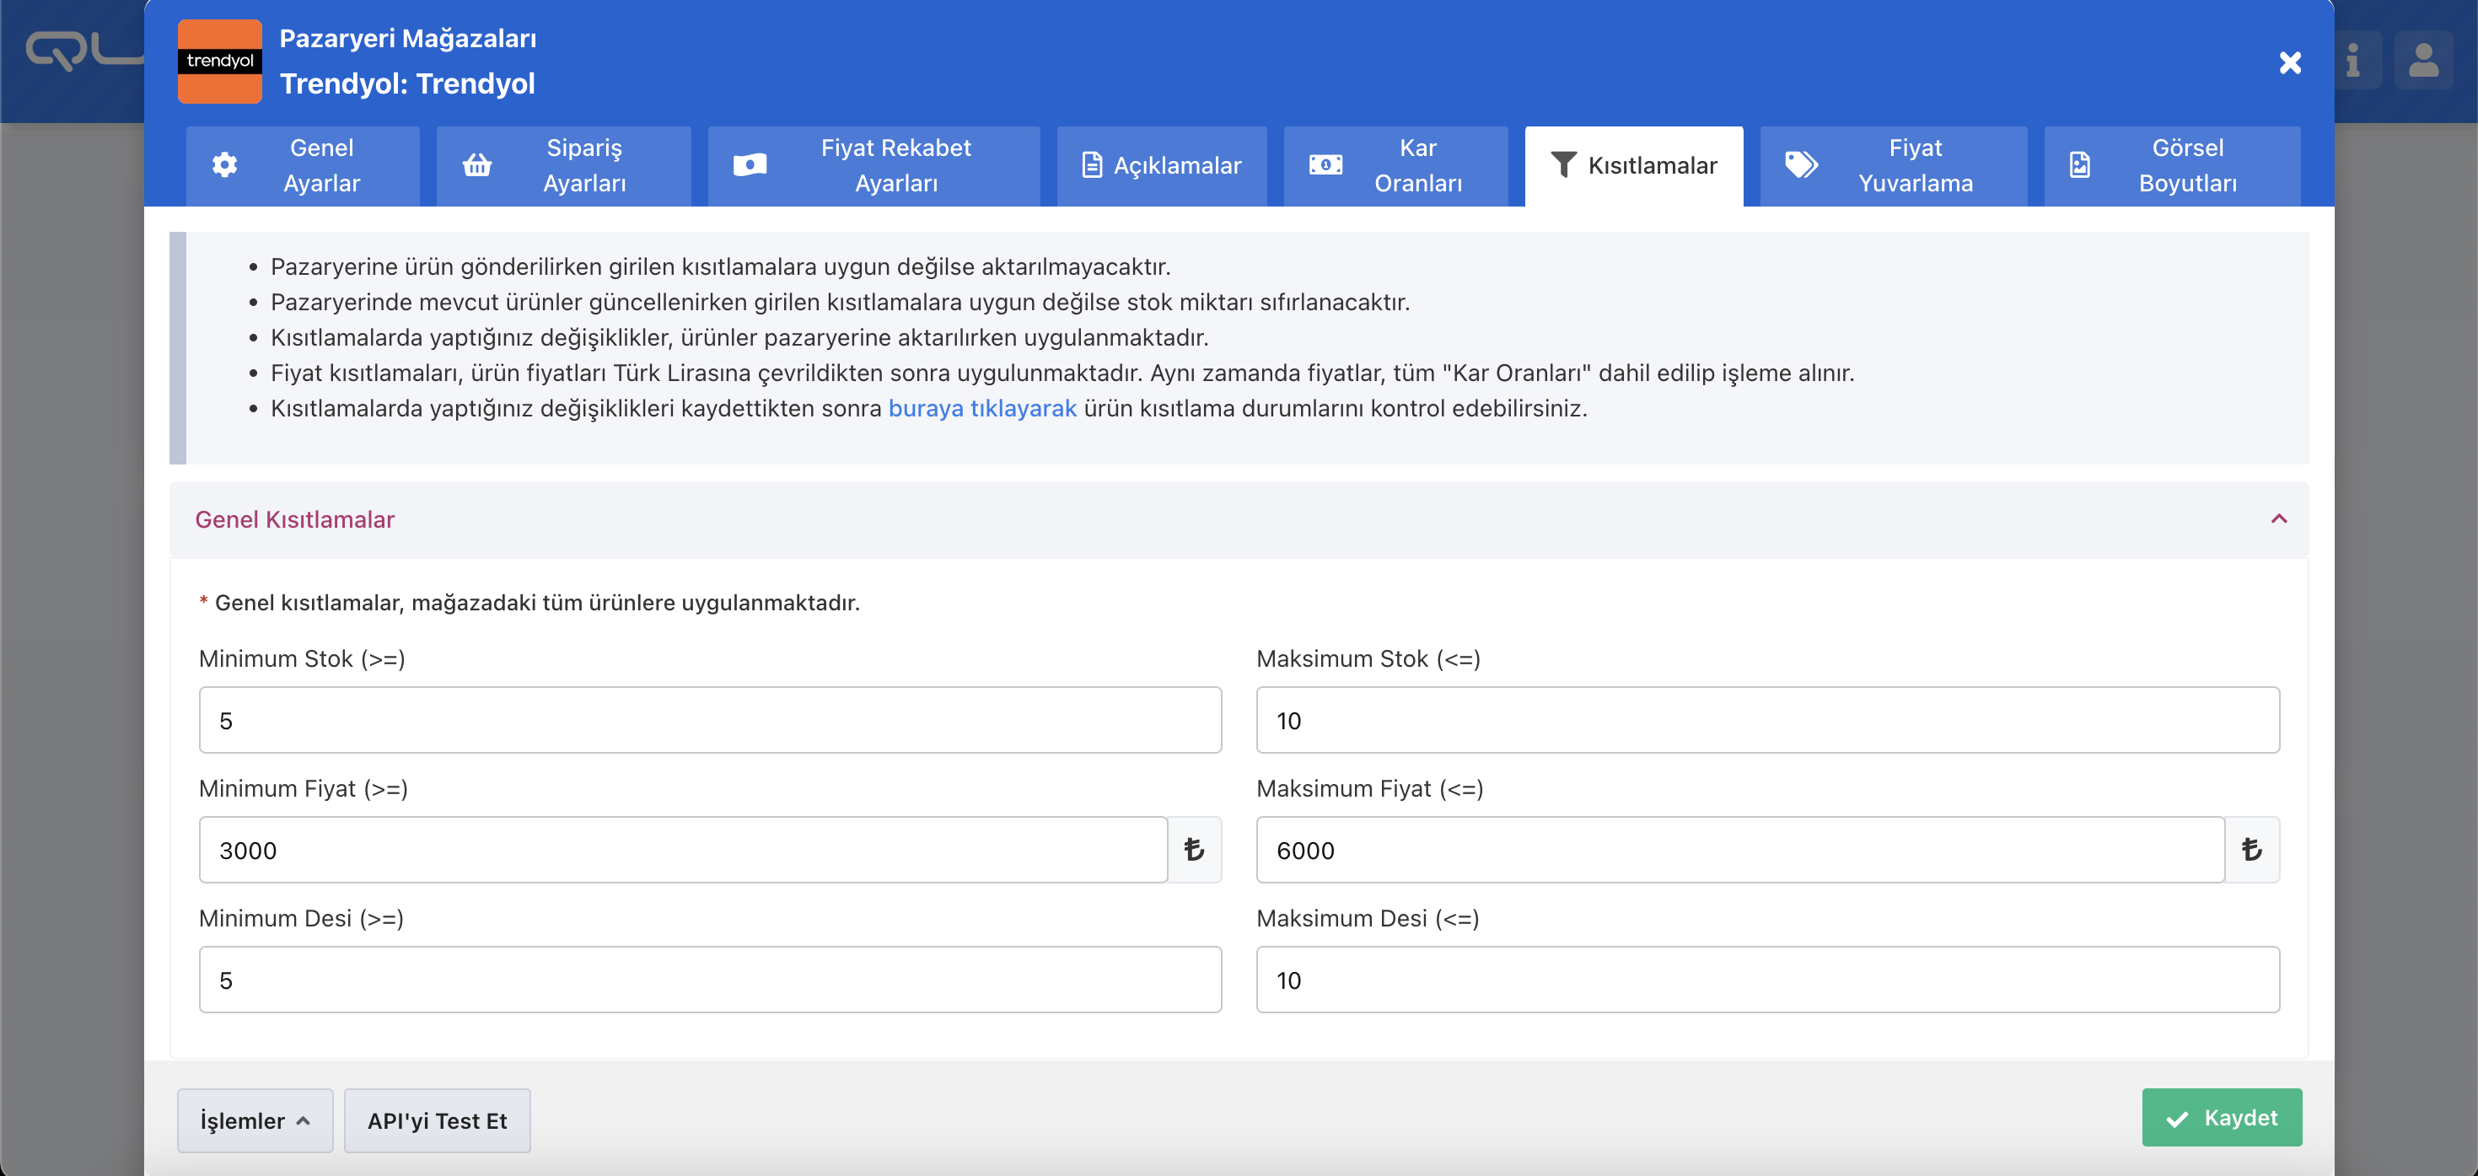Screen dimensions: 2478x1176
Task: Click the Maksimum Desi input field
Action: tap(1766, 980)
